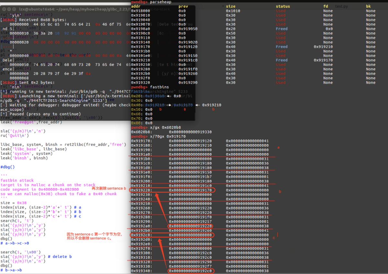
Task: Click the dump value 0x0000000000919257
Action: tap(190, 222)
